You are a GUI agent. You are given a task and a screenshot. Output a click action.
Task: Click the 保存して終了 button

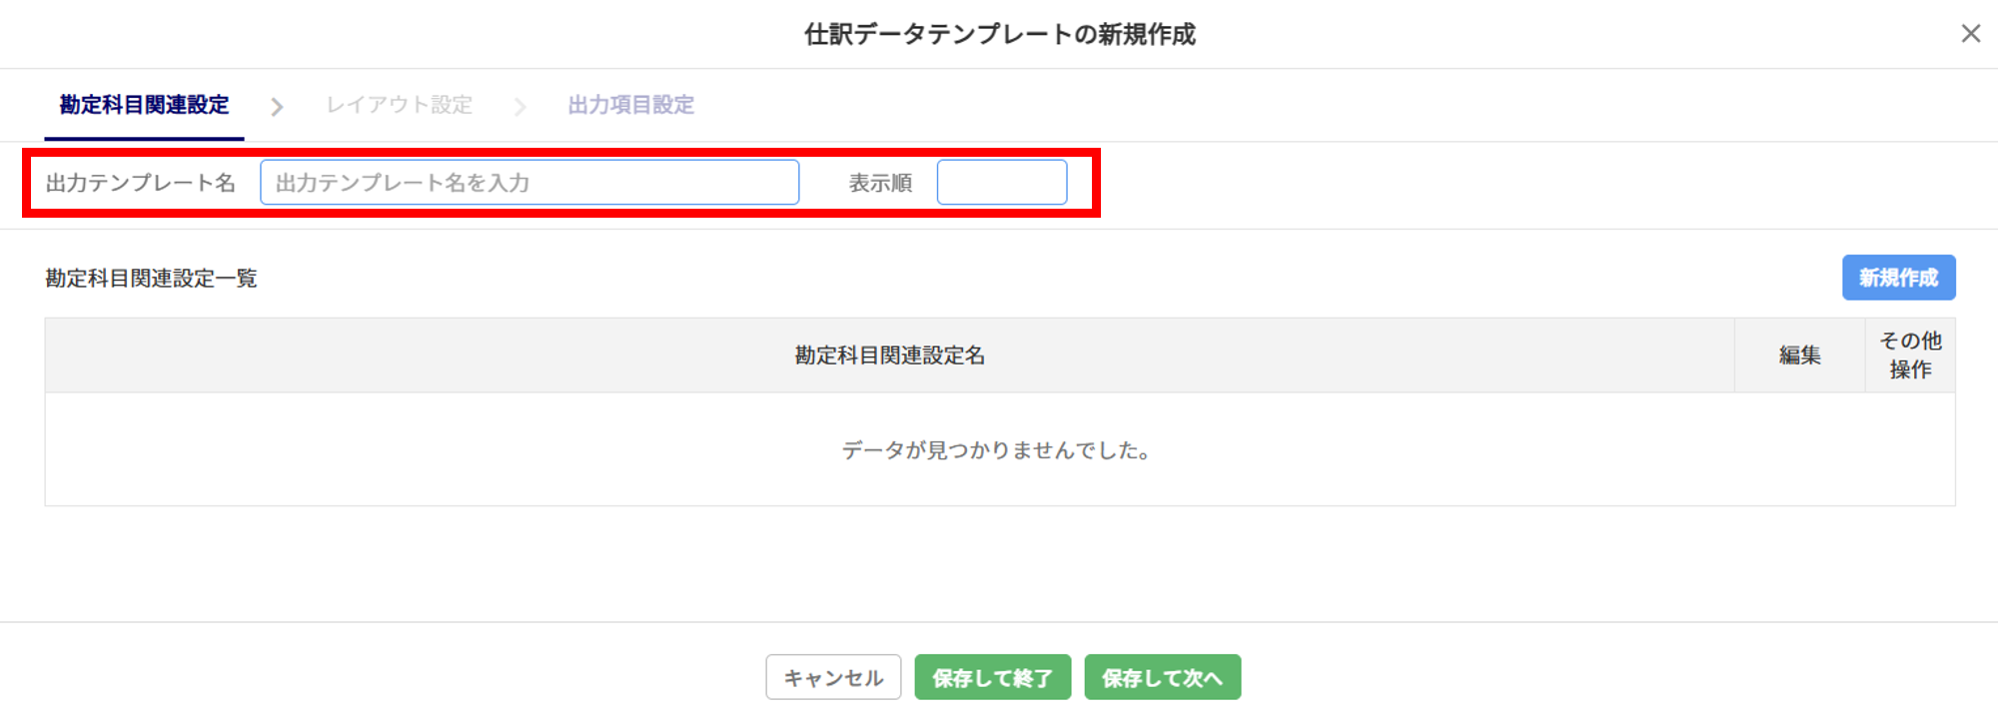992,678
